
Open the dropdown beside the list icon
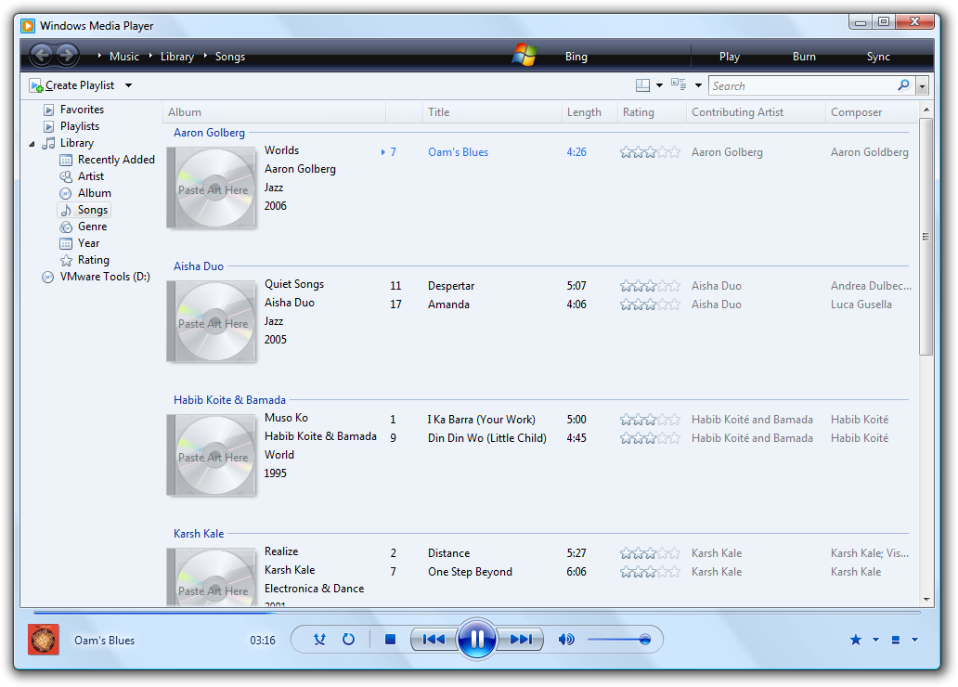(x=914, y=640)
